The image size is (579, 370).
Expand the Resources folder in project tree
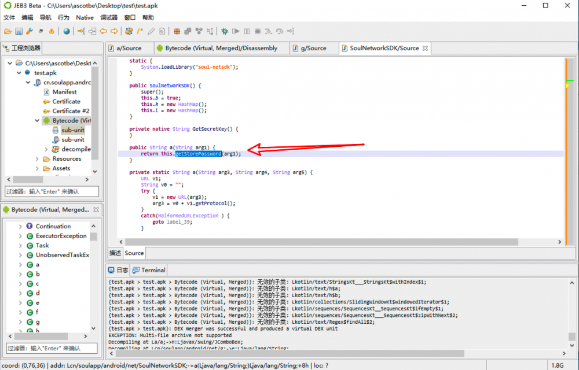tap(37, 159)
